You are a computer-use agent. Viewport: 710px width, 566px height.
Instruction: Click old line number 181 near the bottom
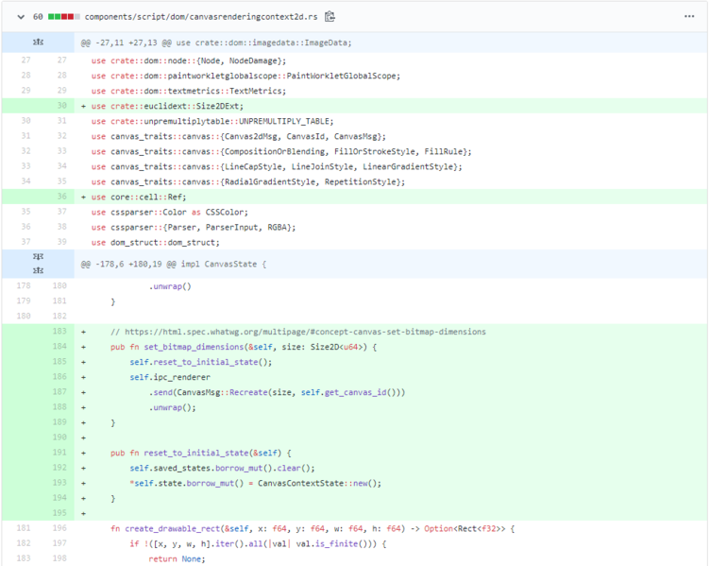coord(24,528)
